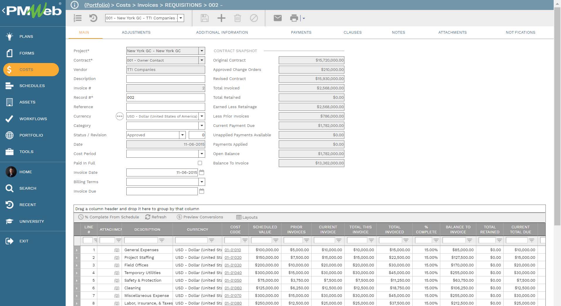
Task: Switch to the Attachments tab
Action: pos(452,33)
